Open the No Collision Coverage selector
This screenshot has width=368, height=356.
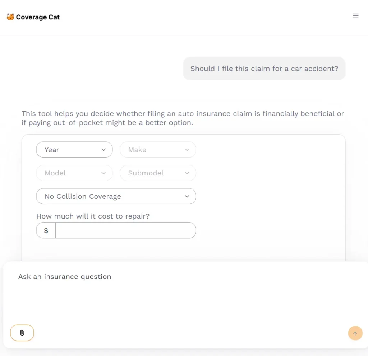click(x=116, y=196)
